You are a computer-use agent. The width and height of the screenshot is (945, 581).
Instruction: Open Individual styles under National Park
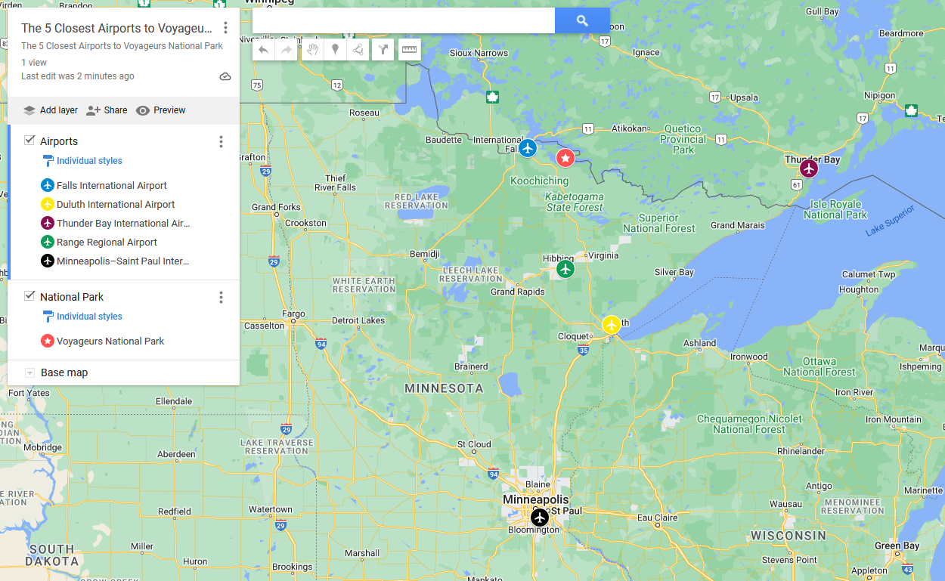pyautogui.click(x=89, y=317)
